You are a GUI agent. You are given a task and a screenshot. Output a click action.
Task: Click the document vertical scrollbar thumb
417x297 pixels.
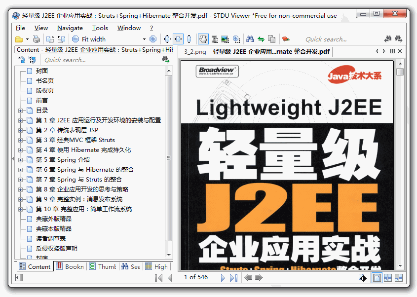(400, 72)
